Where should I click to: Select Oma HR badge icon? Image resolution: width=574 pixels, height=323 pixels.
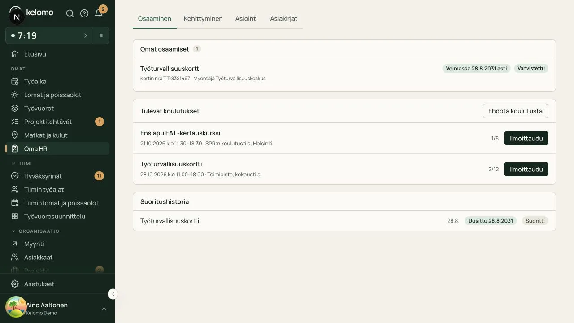click(x=15, y=149)
